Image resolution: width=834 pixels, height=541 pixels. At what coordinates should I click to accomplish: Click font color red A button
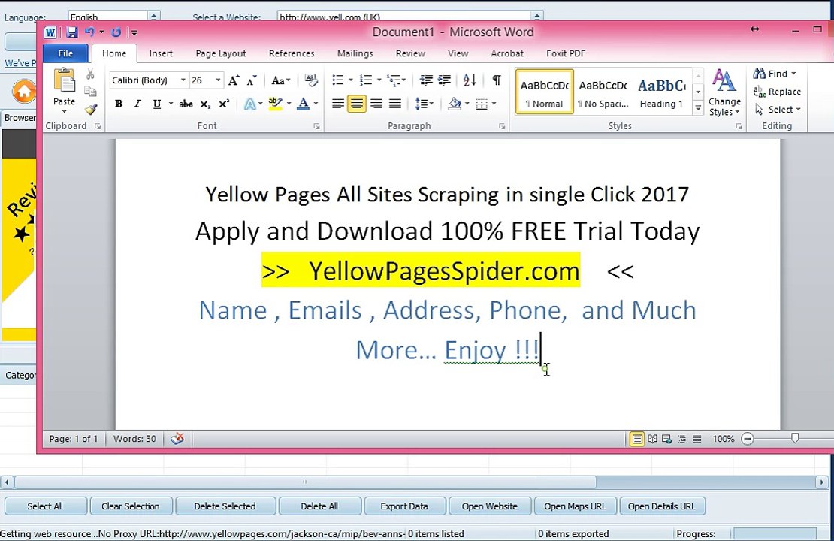tap(304, 104)
